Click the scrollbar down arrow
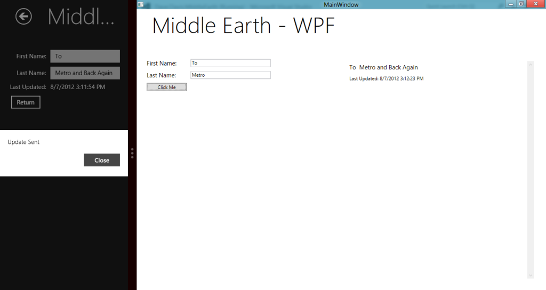The width and height of the screenshot is (546, 290). 530,275
